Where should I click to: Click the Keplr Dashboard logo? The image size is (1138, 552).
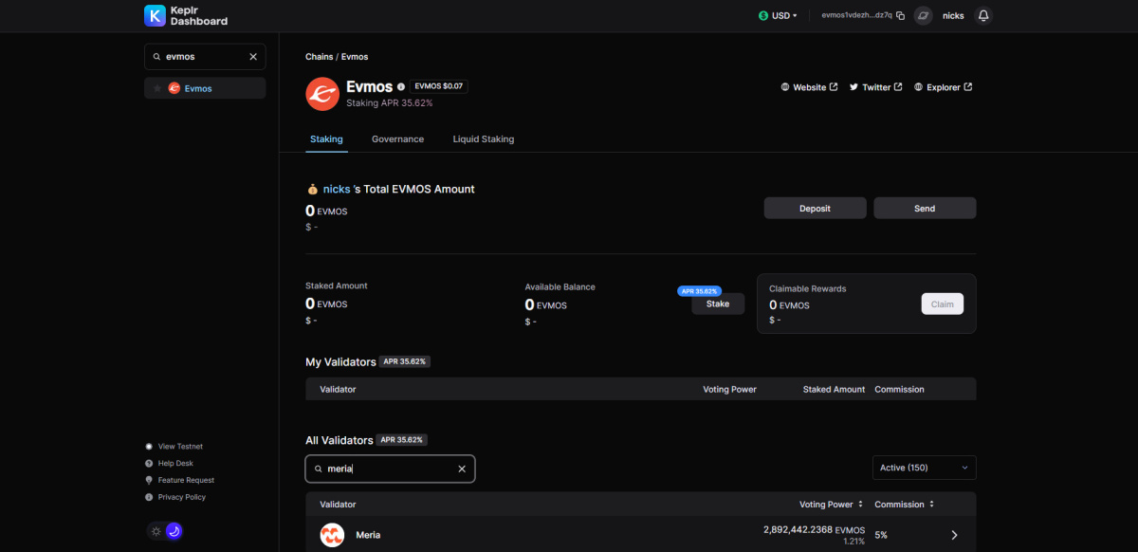186,15
